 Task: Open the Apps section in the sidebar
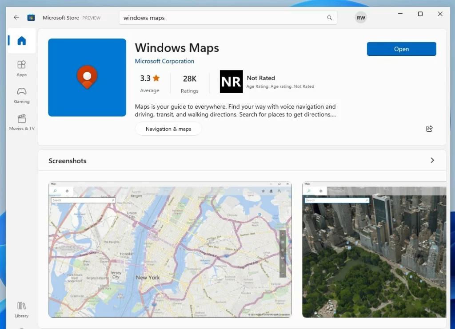click(x=21, y=69)
